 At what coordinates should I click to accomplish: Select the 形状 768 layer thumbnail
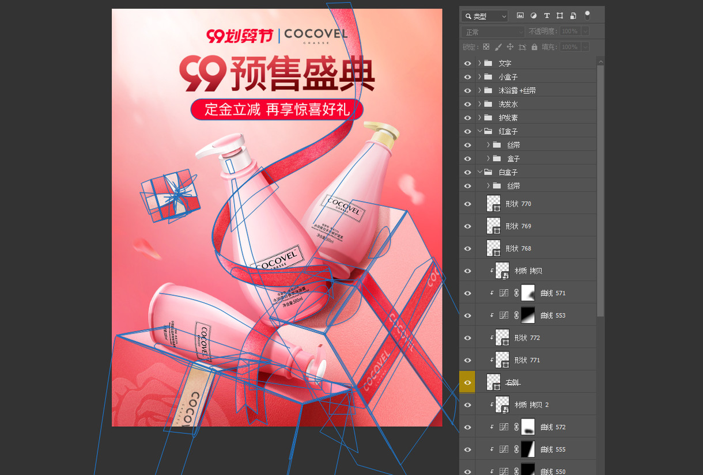pos(494,248)
